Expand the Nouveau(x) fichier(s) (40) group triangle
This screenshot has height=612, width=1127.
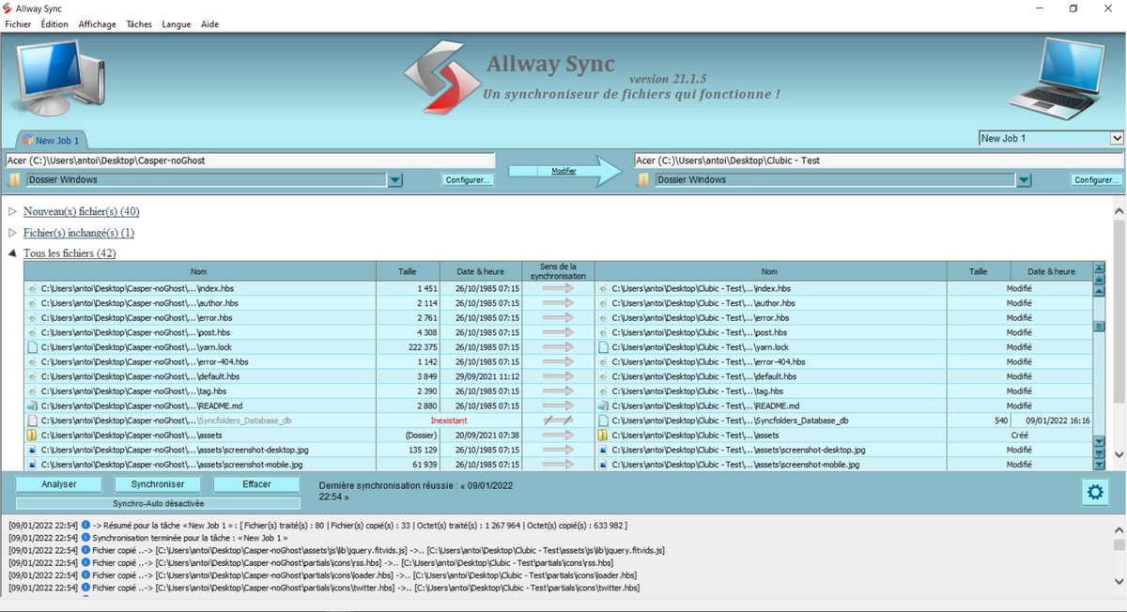point(12,212)
